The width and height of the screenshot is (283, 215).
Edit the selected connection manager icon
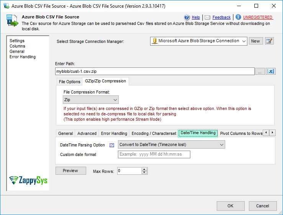269,41
